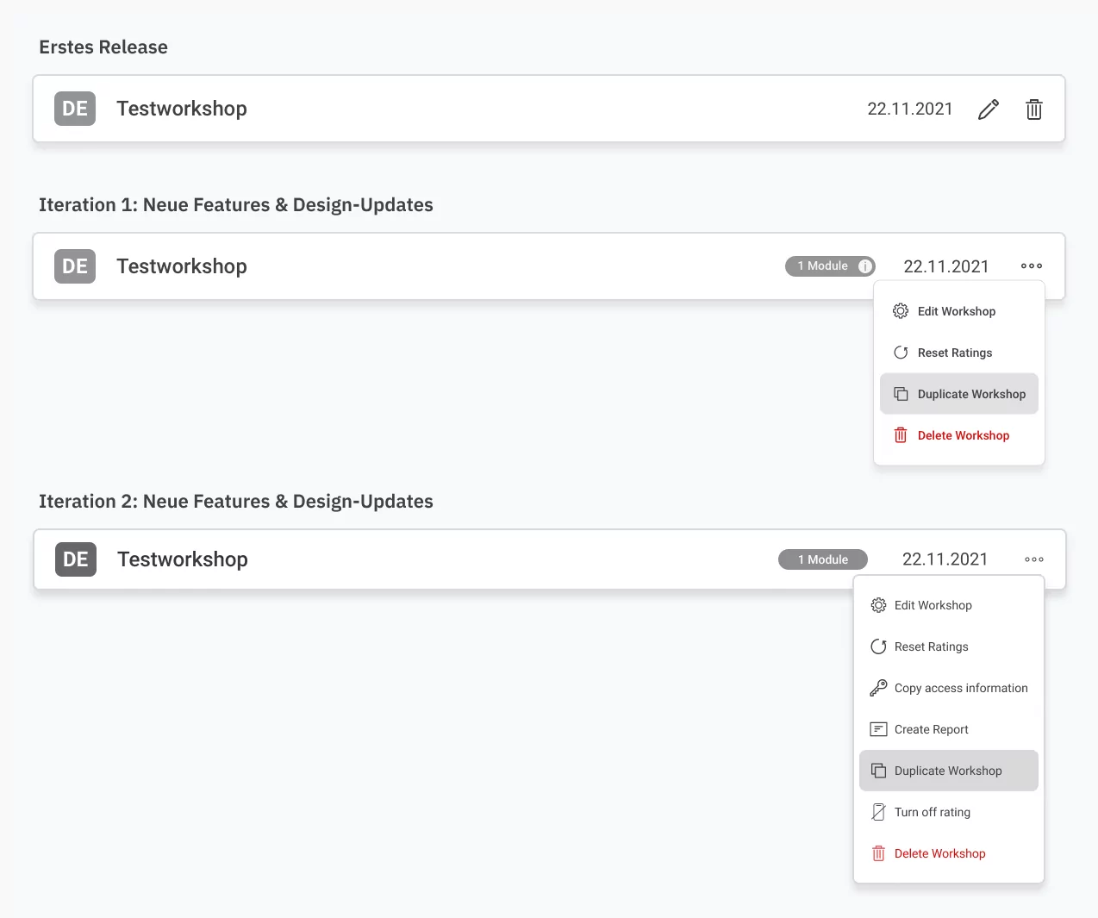Select Create Report from the menu
Screen dimensions: 1098x918
tap(933, 729)
